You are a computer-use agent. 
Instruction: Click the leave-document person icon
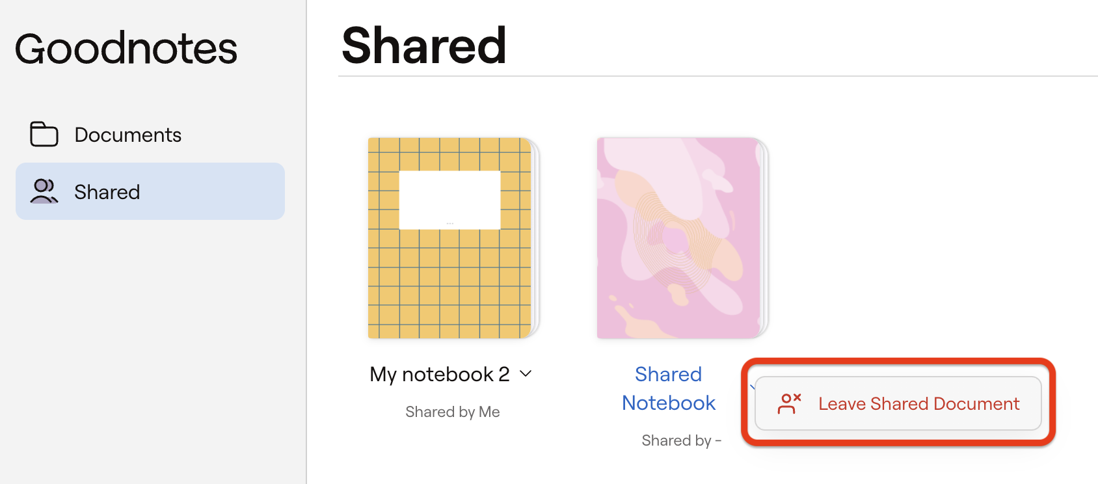tap(789, 403)
